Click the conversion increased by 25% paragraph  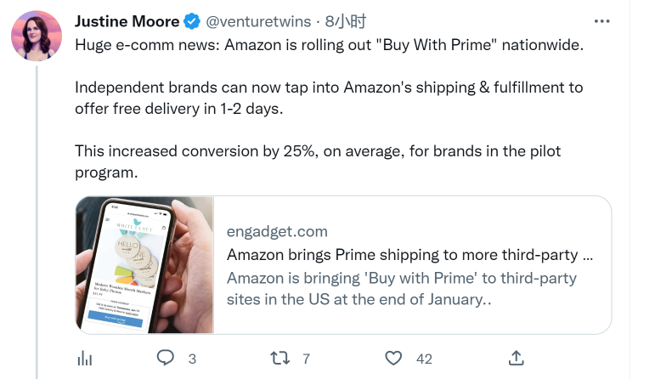click(x=318, y=161)
